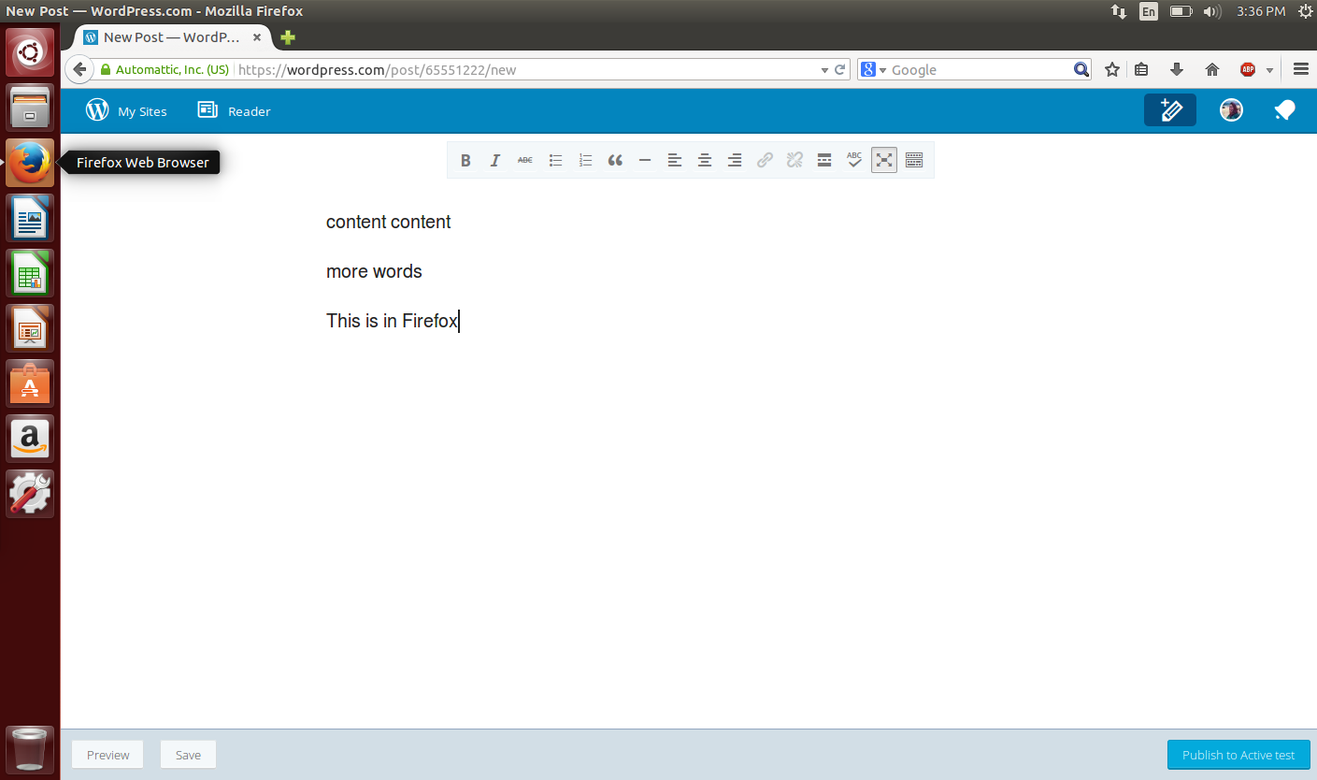1317x780 pixels.
Task: Toggle distraction-free fullscreen writing mode
Action: tap(884, 161)
